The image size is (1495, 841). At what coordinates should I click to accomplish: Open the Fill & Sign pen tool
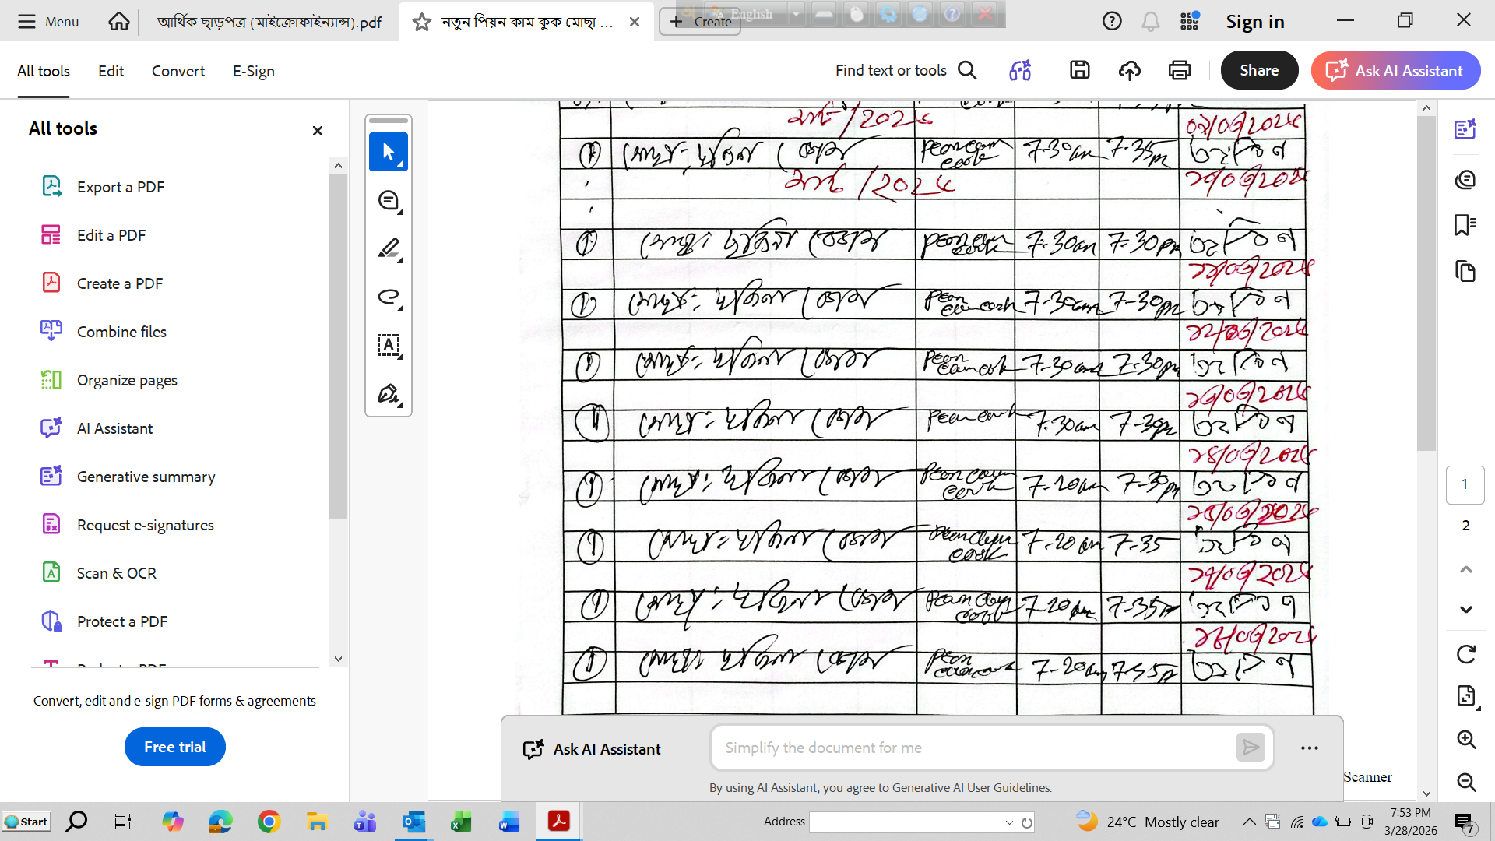388,393
